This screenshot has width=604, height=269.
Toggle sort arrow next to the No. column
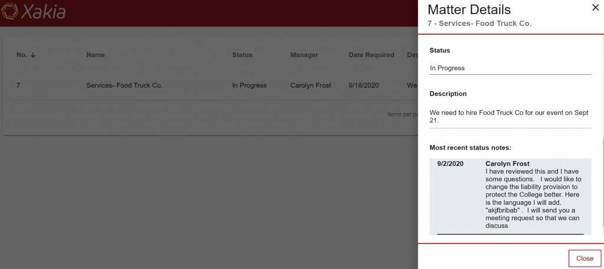point(33,55)
